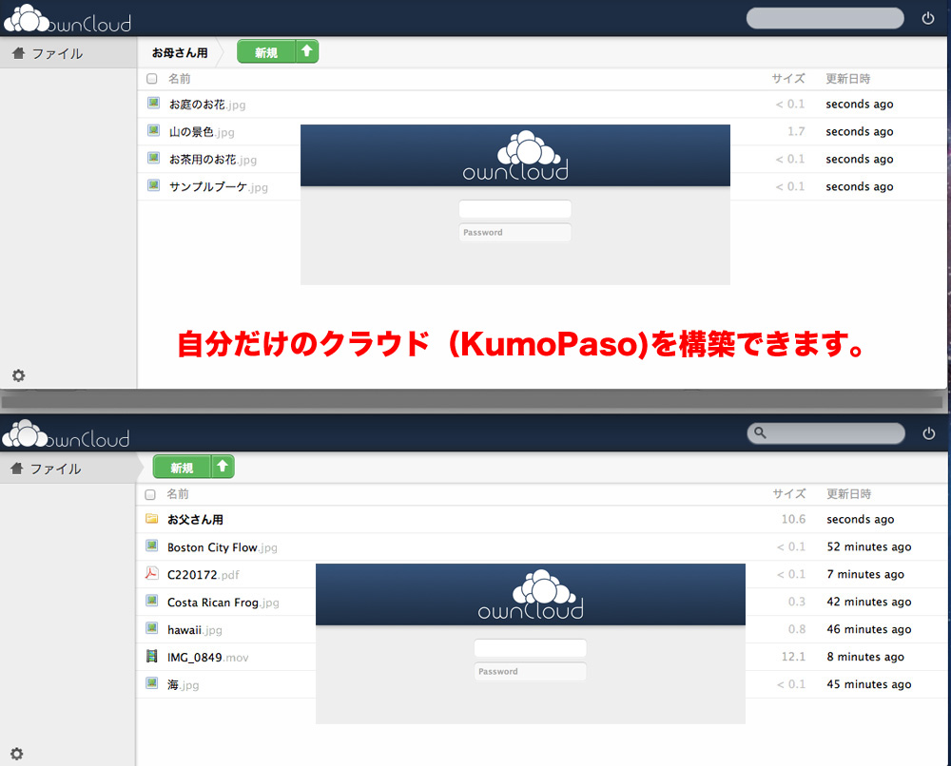Image resolution: width=951 pixels, height=766 pixels.
Task: Click the image icon of hawaii.jpg
Action: pyautogui.click(x=151, y=628)
